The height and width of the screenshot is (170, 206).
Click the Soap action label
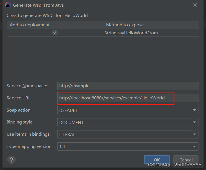pos(19,110)
